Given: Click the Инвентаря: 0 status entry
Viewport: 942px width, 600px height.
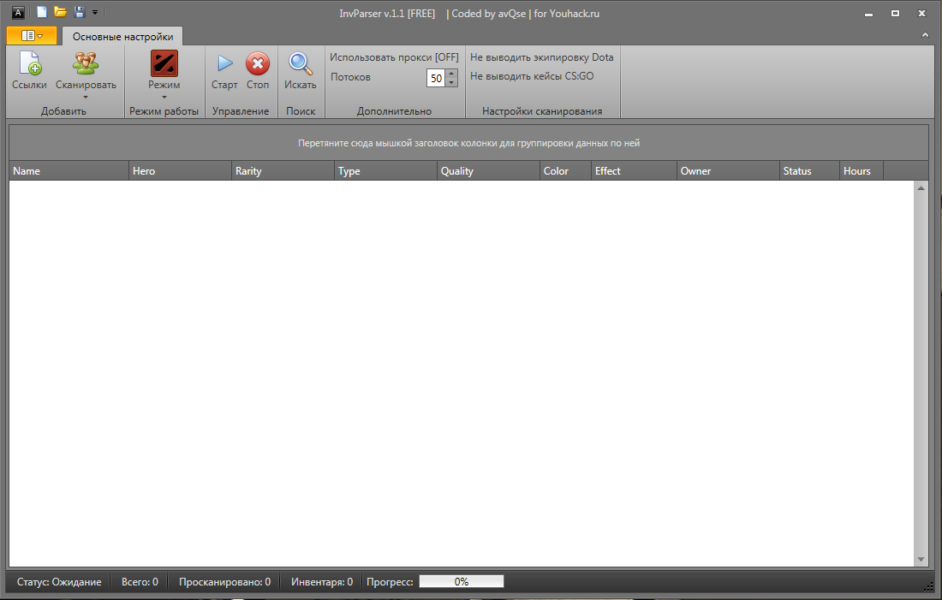Looking at the screenshot, I should [321, 581].
